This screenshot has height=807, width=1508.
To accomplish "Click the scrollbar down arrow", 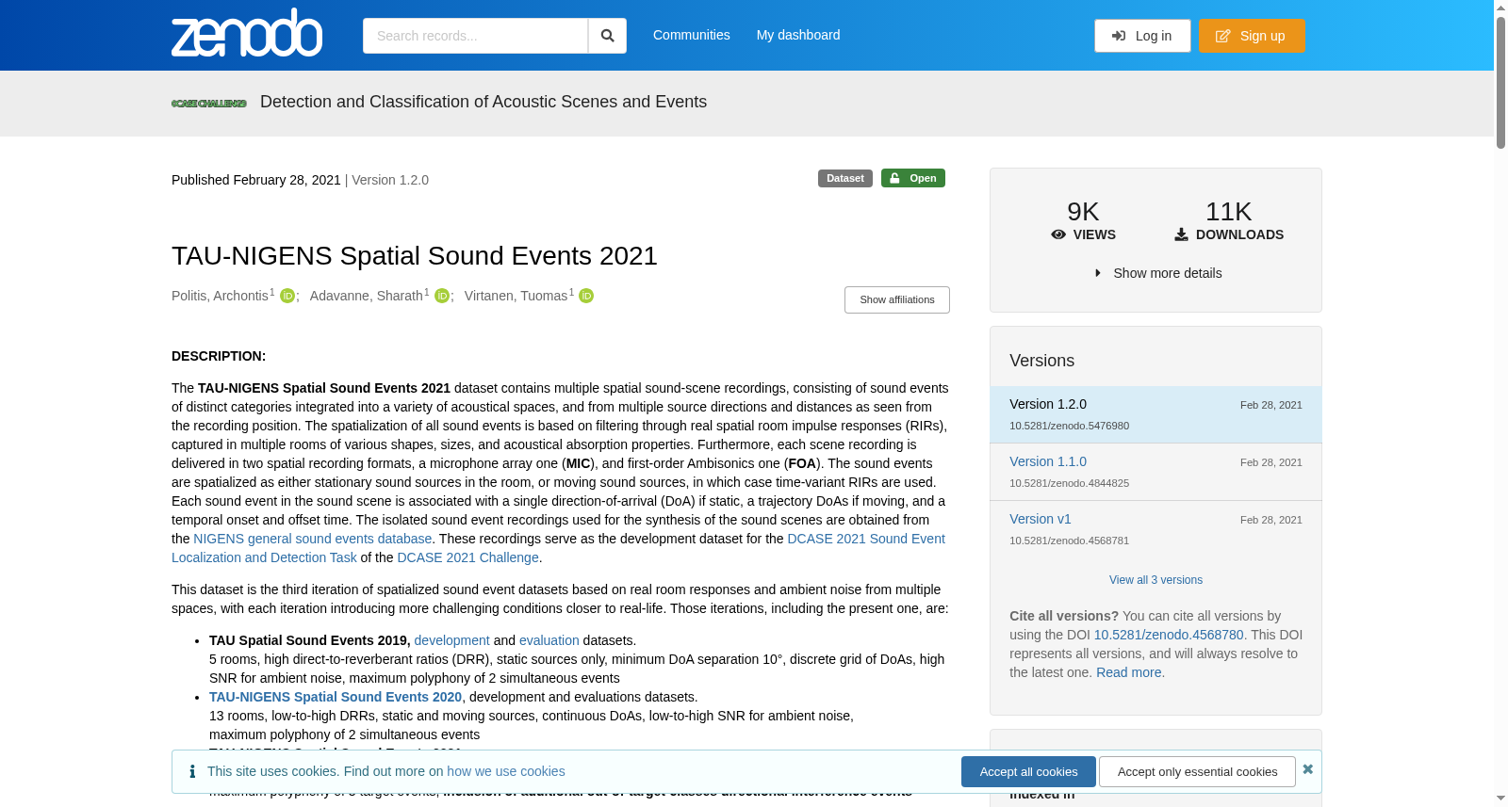I will pos(1500,799).
